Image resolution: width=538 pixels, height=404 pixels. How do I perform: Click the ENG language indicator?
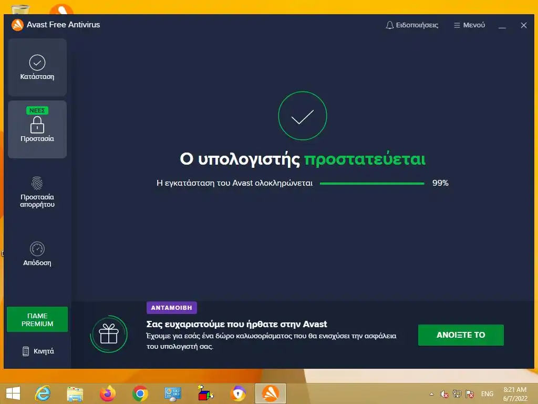487,394
